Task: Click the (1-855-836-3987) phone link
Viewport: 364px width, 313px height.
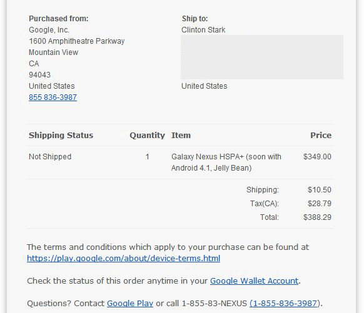Action: [285, 303]
